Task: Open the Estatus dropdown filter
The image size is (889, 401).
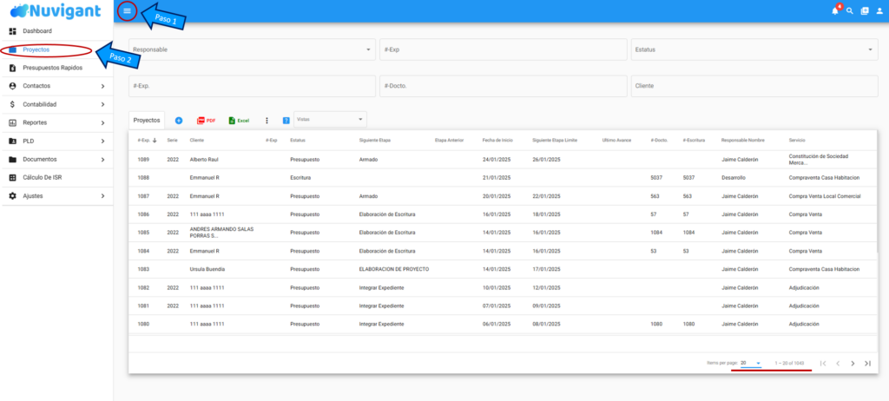Action: [x=754, y=49]
